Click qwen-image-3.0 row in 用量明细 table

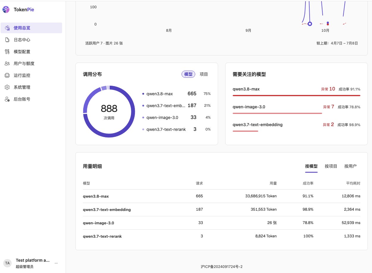[x=222, y=223]
